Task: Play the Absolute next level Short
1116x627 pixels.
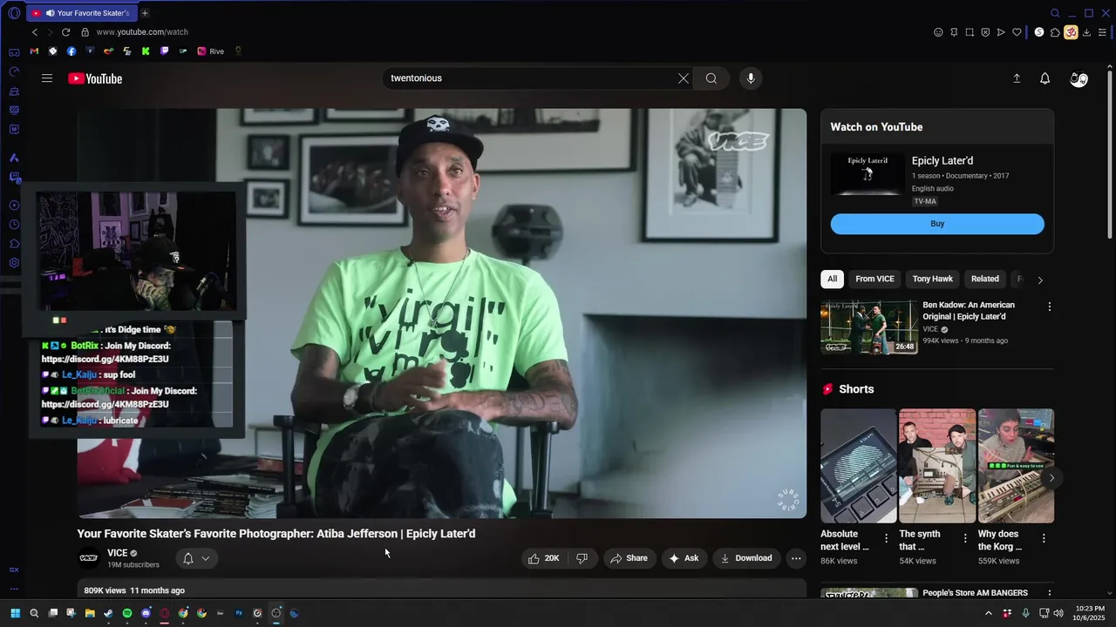Action: [x=858, y=466]
